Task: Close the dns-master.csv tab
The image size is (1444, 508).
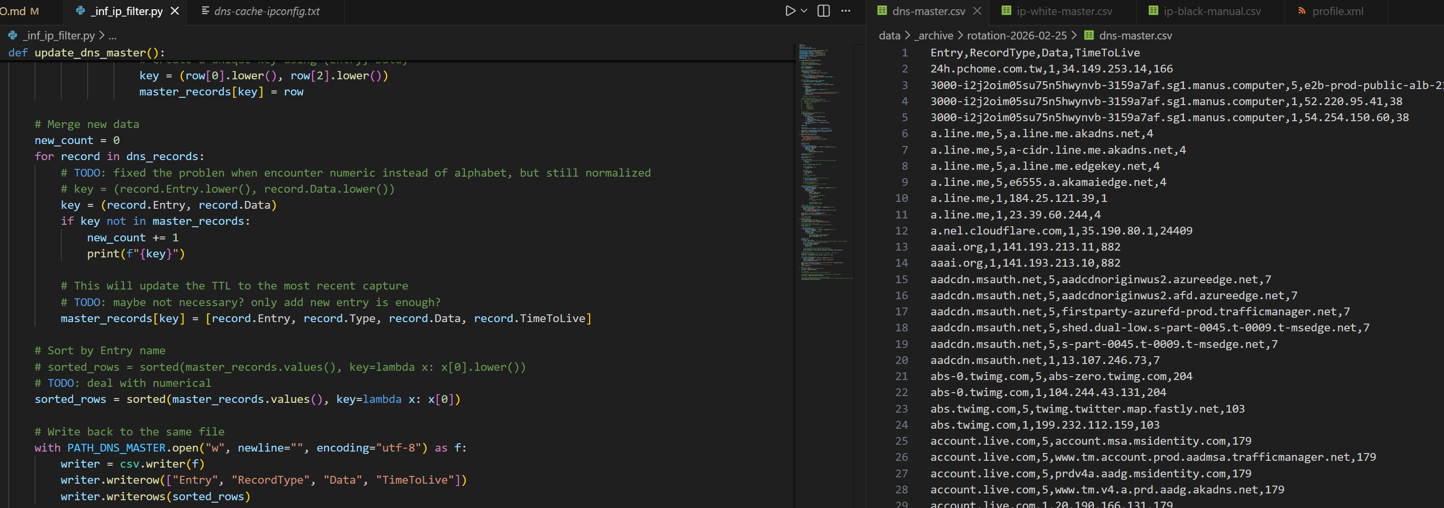Action: click(977, 11)
